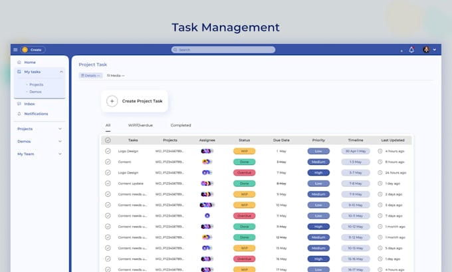Open Home in the sidebar
The height and width of the screenshot is (272, 452).
tap(30, 63)
